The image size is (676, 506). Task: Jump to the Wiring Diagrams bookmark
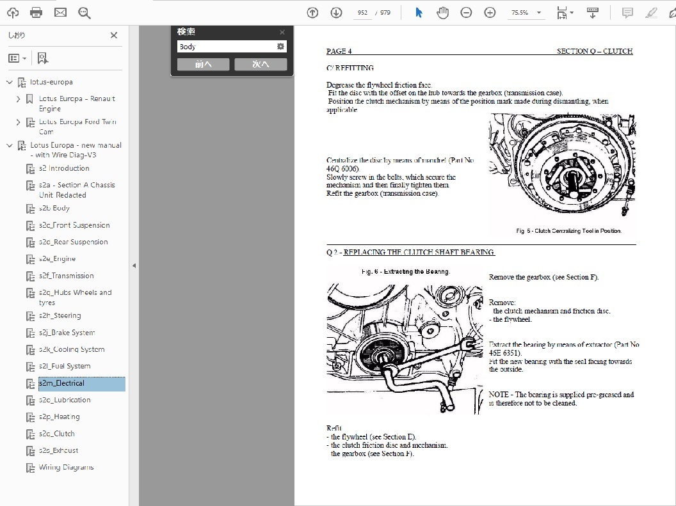click(x=67, y=467)
